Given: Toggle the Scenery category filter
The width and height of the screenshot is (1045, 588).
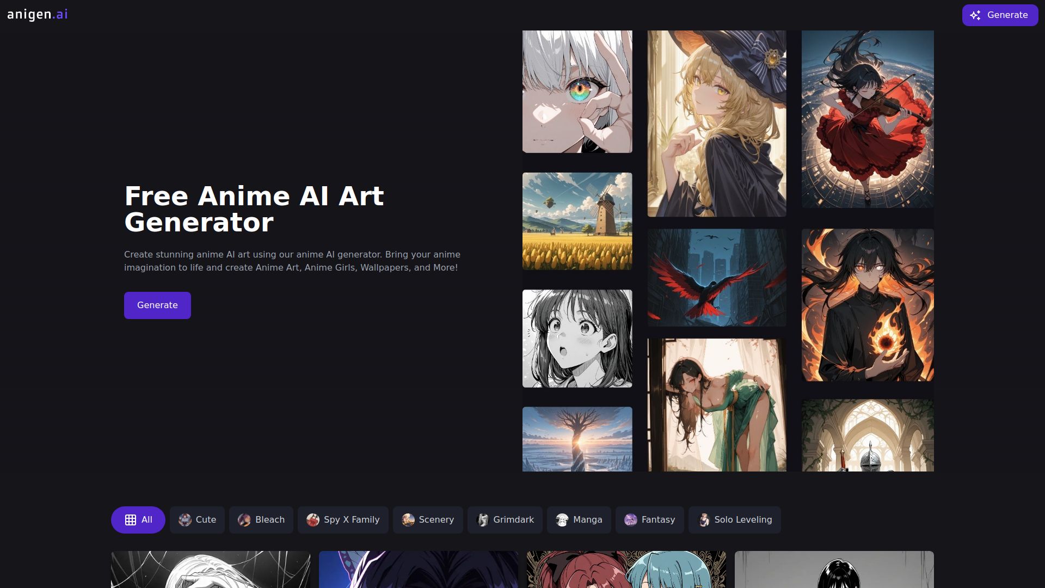Looking at the screenshot, I should [428, 519].
